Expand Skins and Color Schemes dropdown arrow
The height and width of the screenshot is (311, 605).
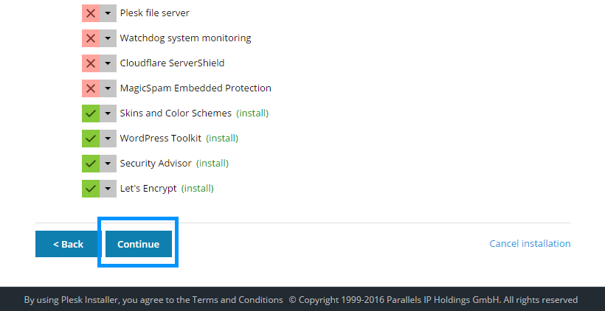point(108,113)
